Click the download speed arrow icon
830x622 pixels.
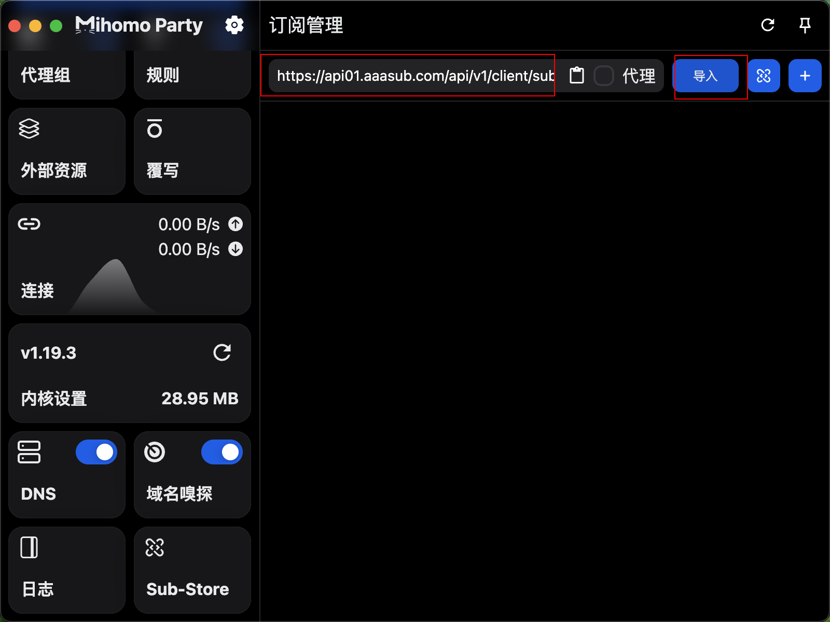[236, 249]
